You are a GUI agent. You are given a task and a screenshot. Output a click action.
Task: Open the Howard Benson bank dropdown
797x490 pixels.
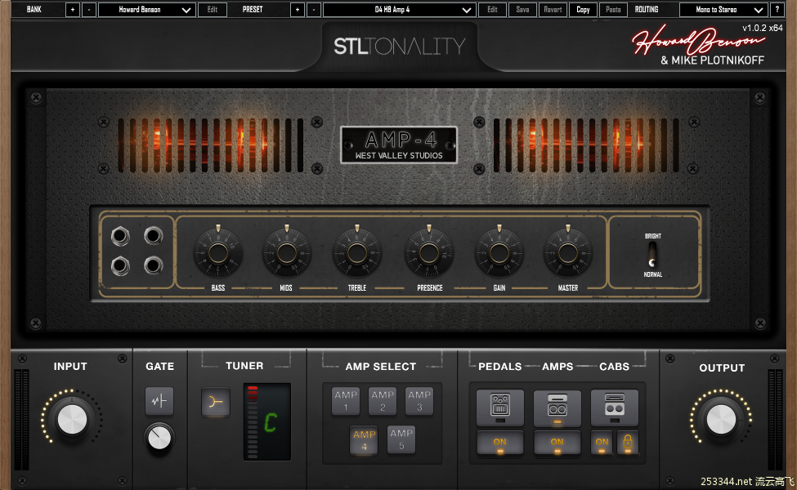147,9
